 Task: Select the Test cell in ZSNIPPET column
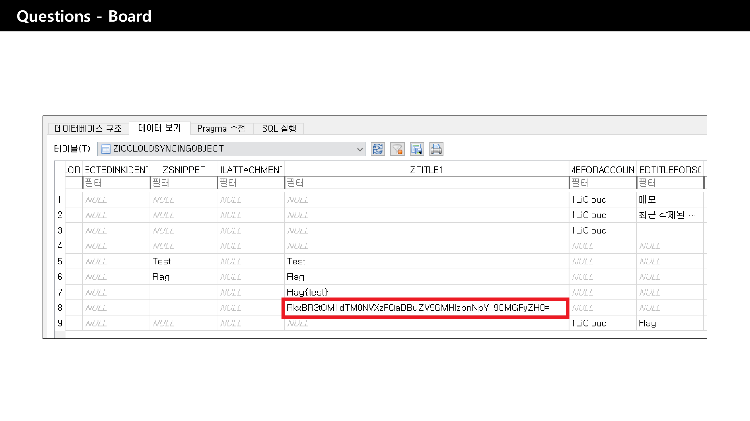tap(162, 261)
